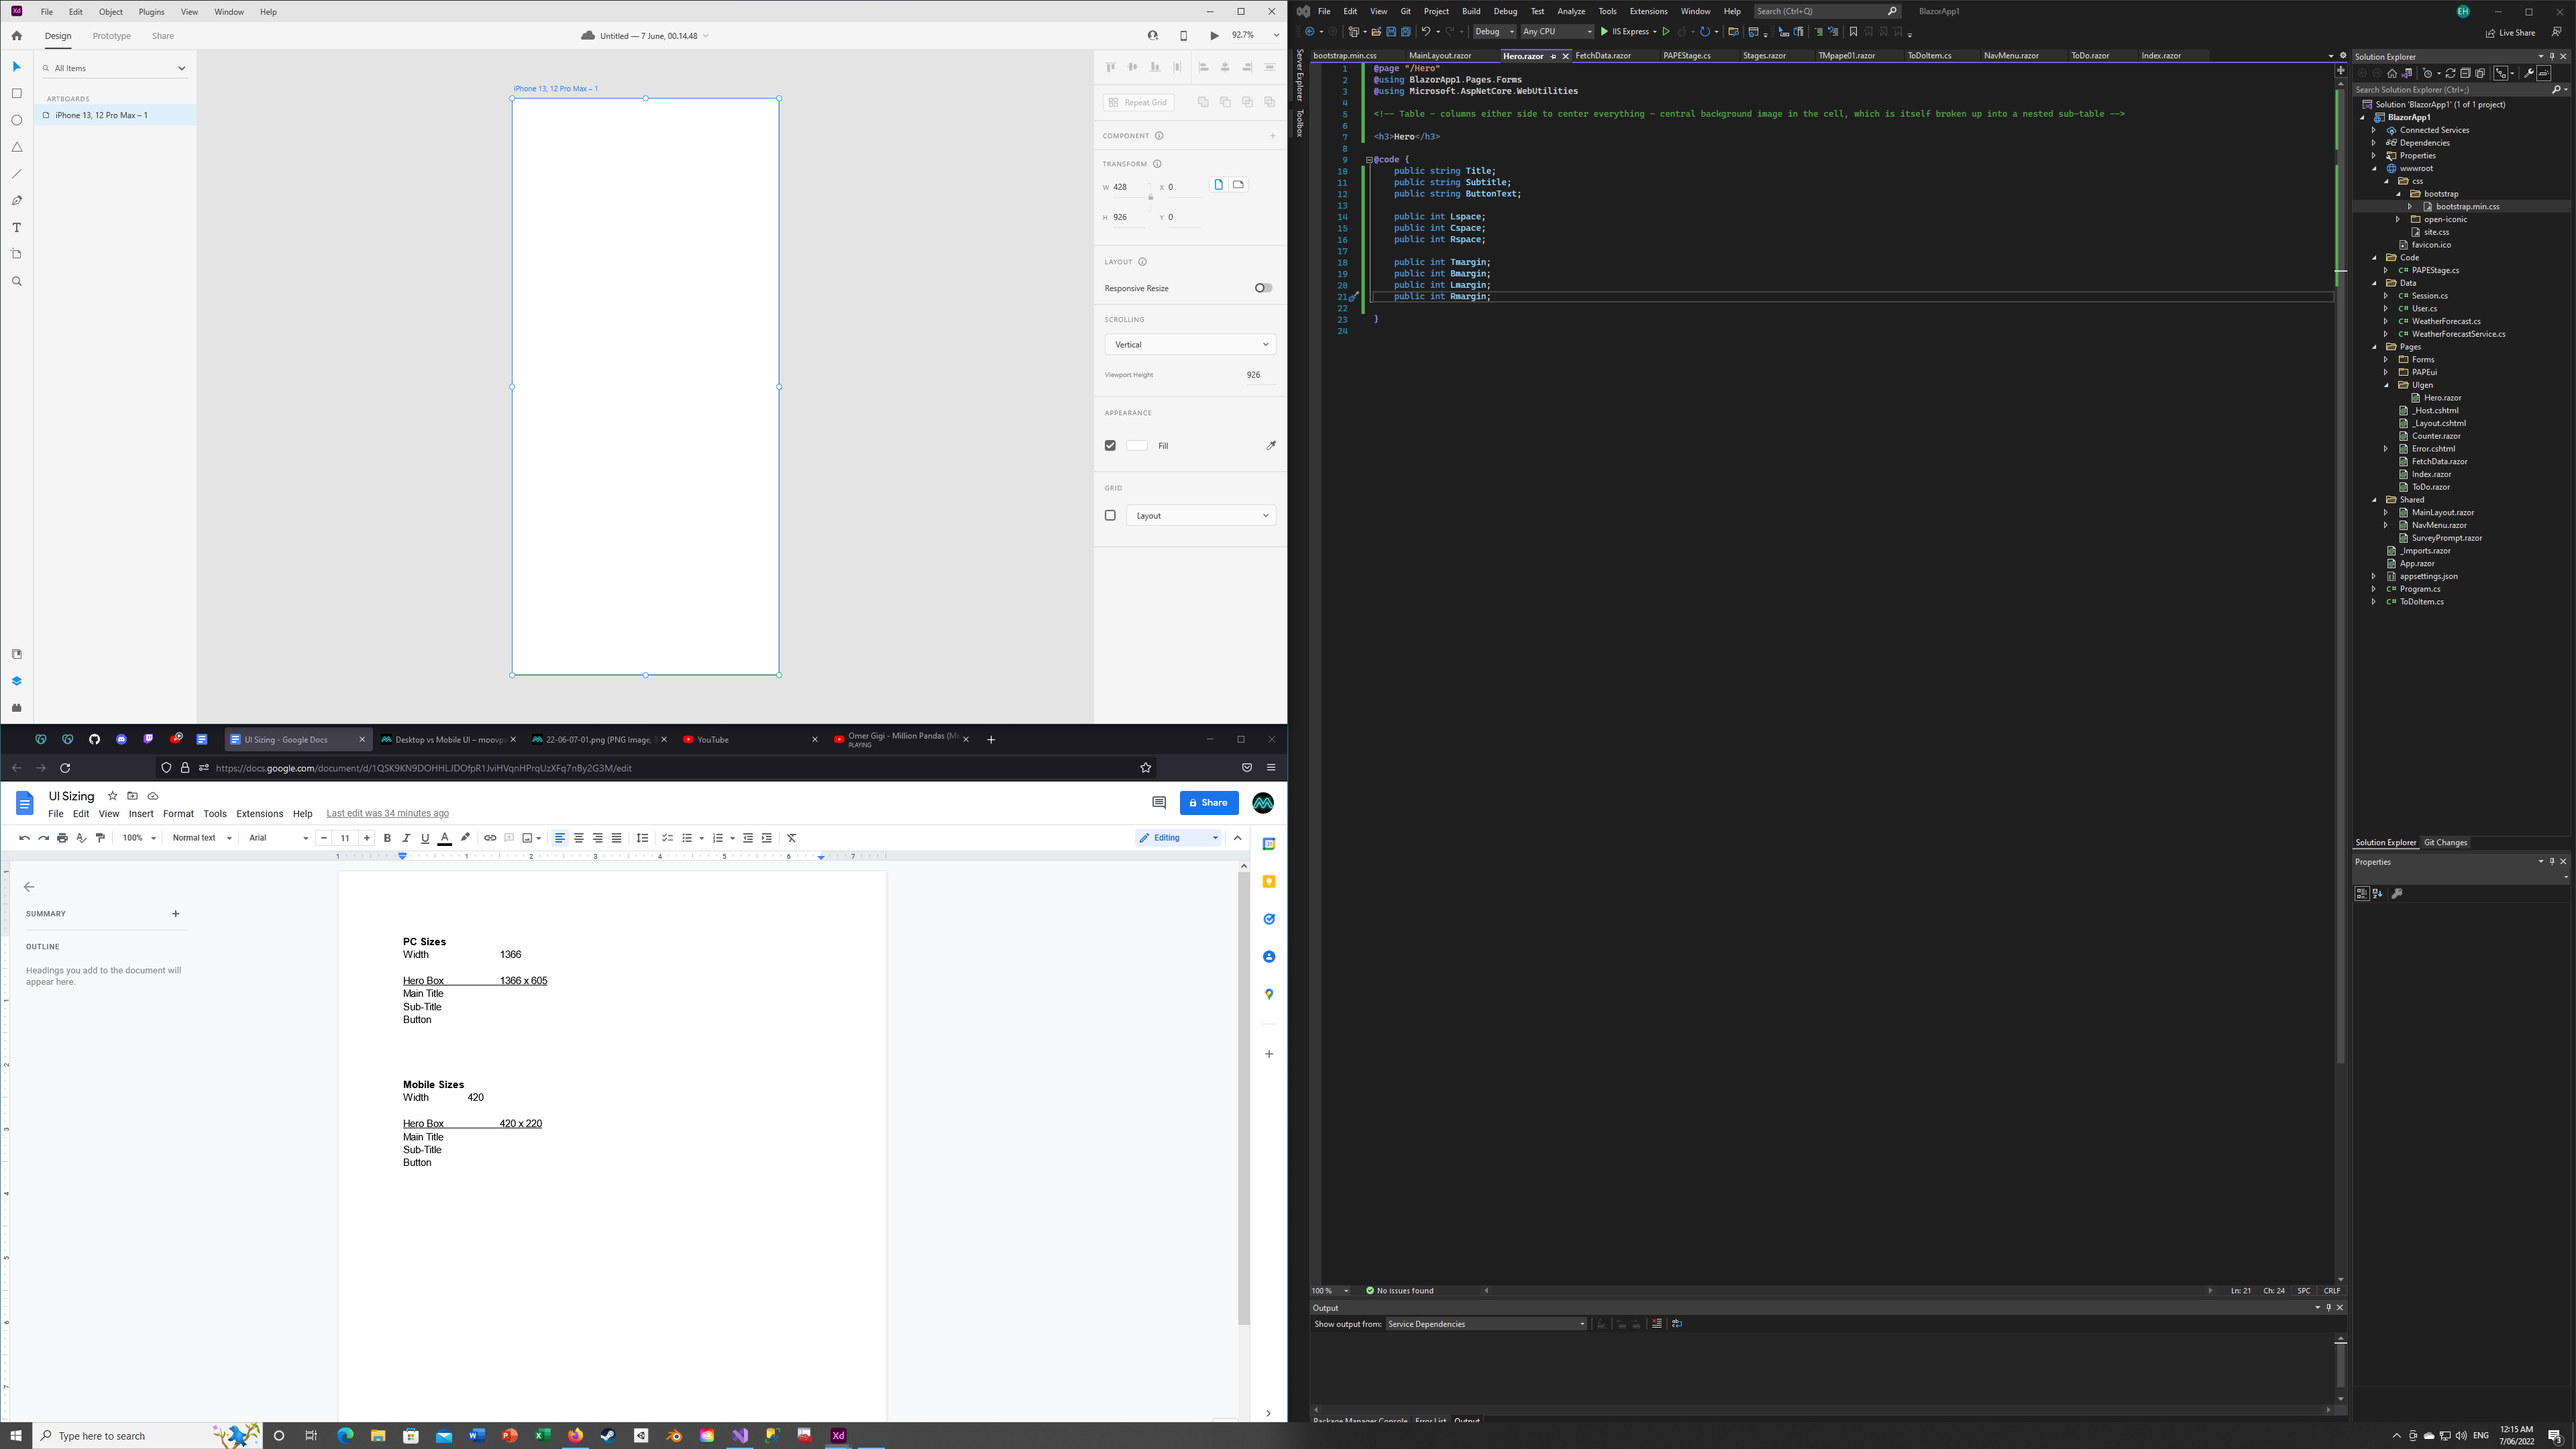
Task: Click the device preview icon in XD
Action: (x=1183, y=36)
